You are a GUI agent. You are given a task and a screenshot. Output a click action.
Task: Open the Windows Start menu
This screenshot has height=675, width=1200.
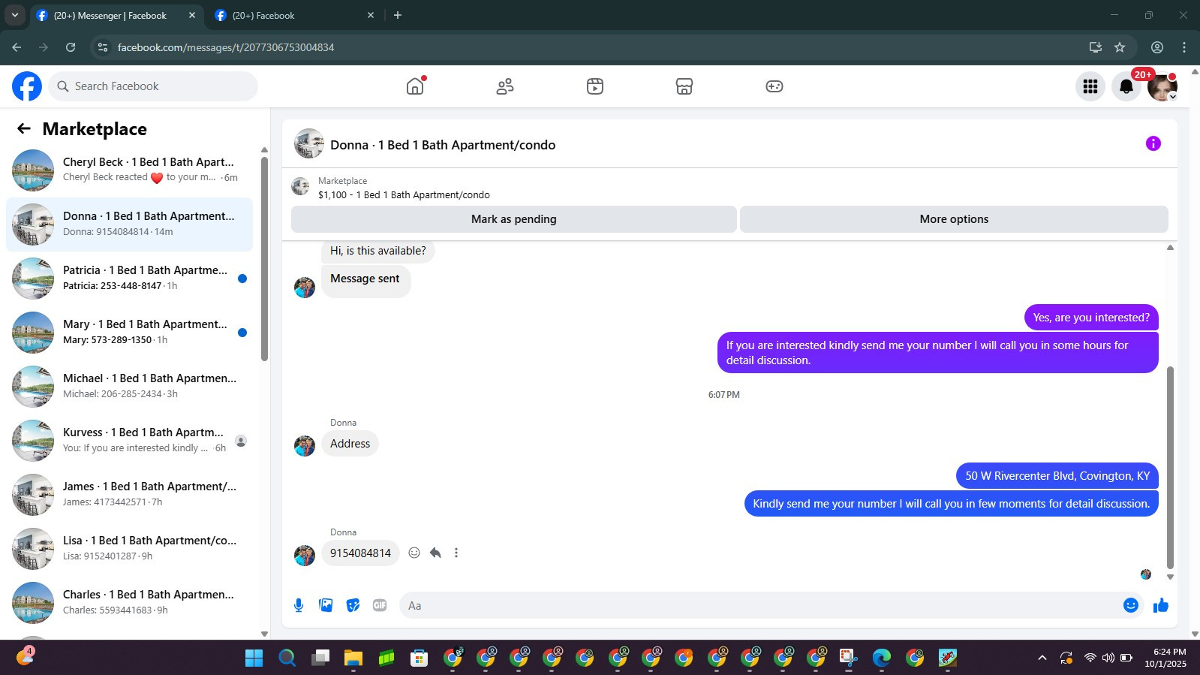pos(254,658)
